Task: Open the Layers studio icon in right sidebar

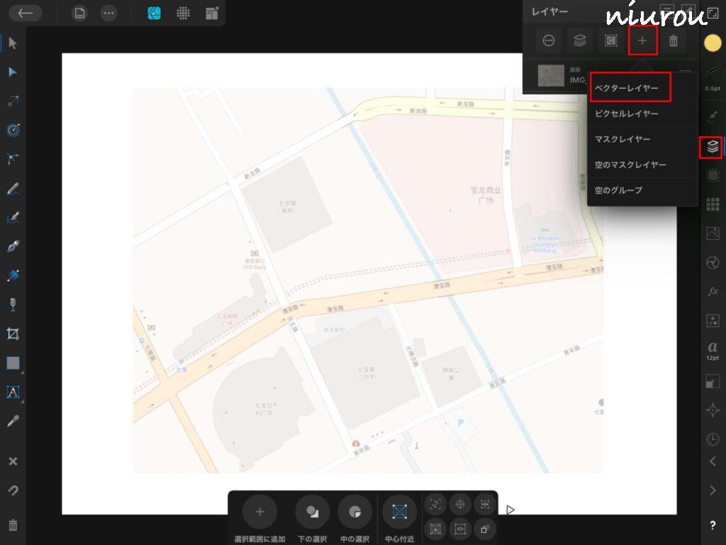Action: click(x=713, y=147)
